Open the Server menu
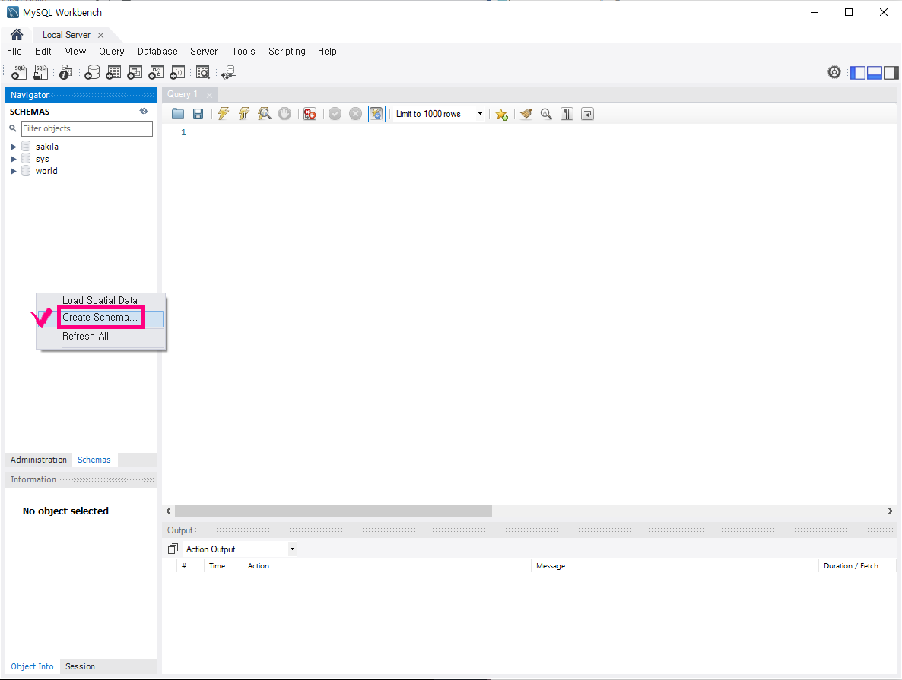902x680 pixels. (204, 51)
